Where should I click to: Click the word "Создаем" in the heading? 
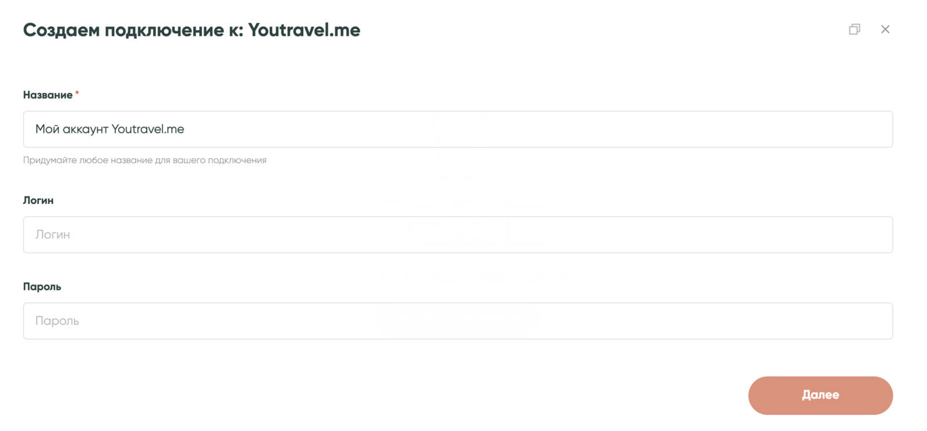coord(61,30)
